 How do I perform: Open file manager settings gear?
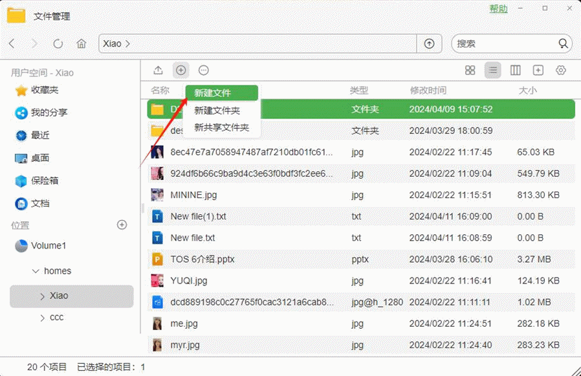[x=561, y=70]
